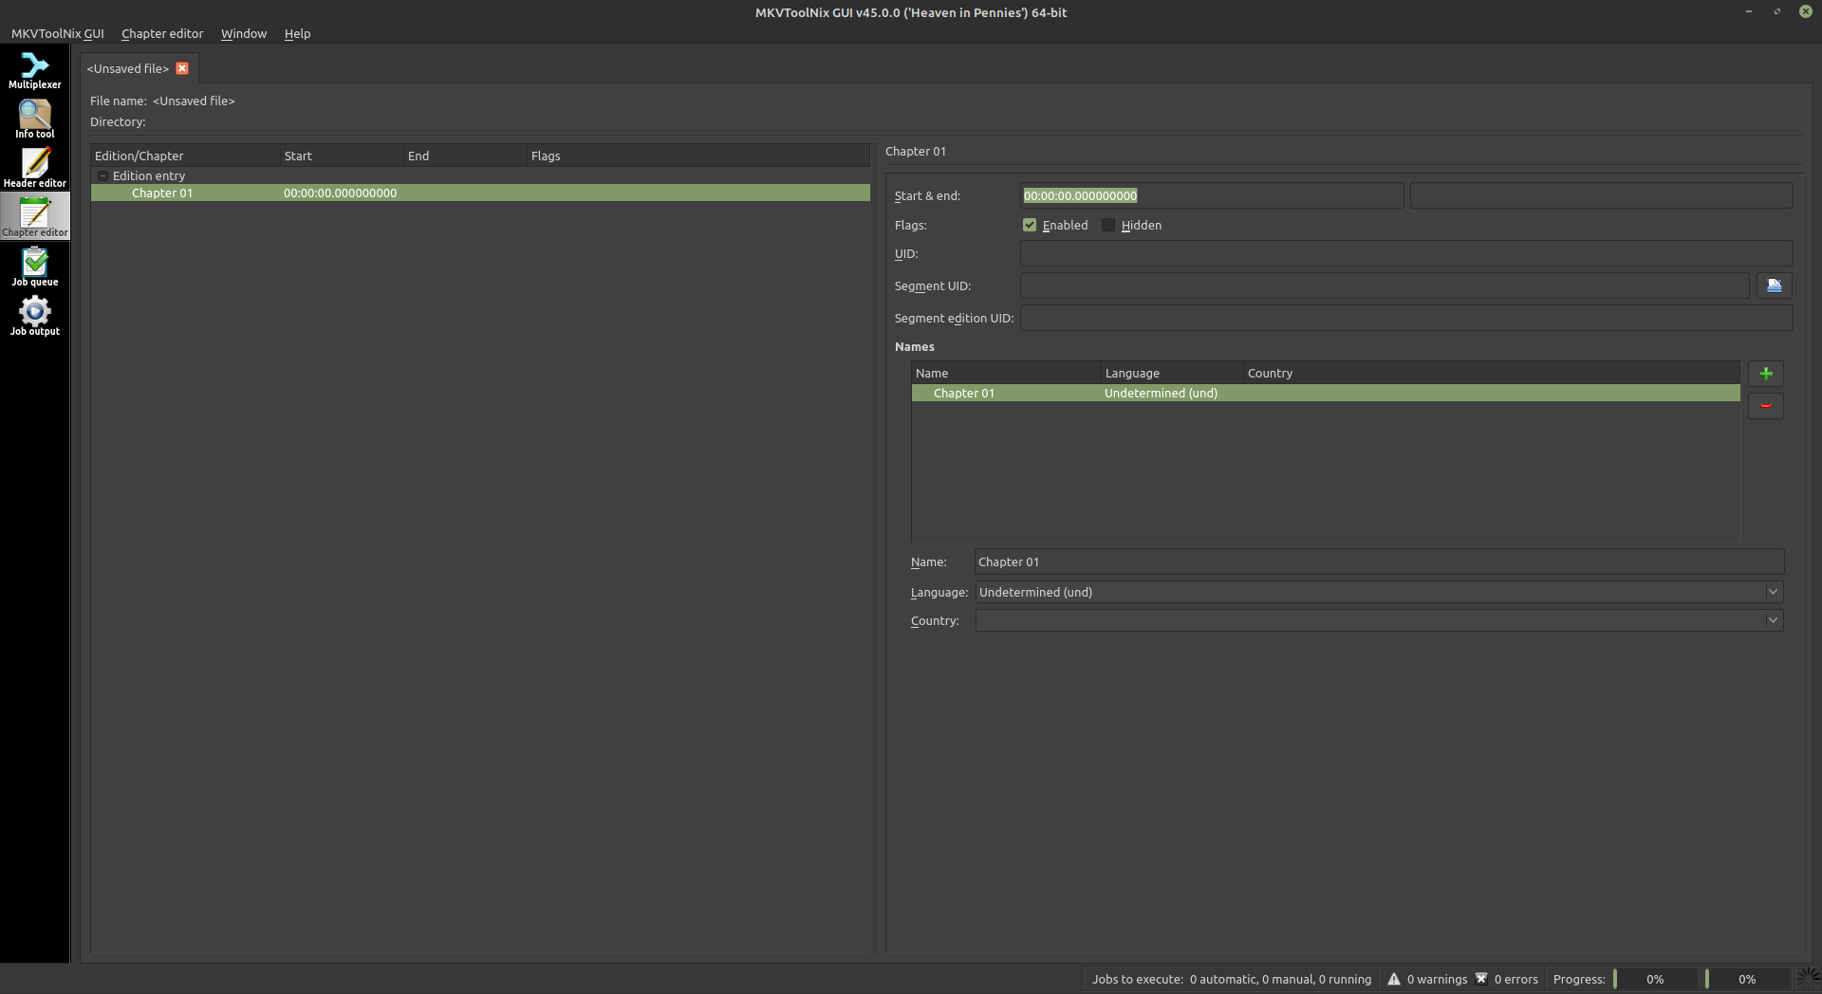Click the Name column header in Names
The width and height of the screenshot is (1822, 994).
click(x=1006, y=373)
